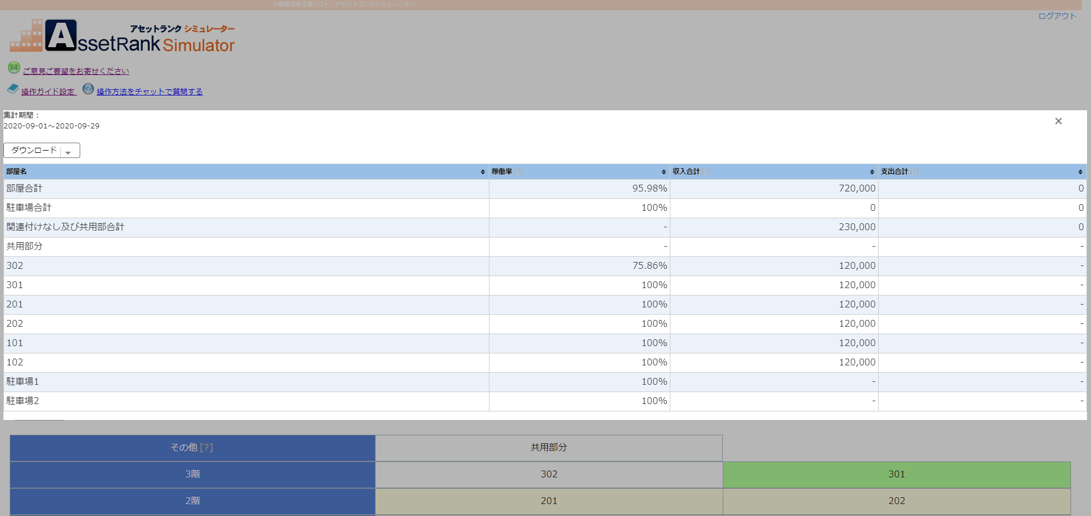Click the [?] help next to 収入合計

pos(706,172)
